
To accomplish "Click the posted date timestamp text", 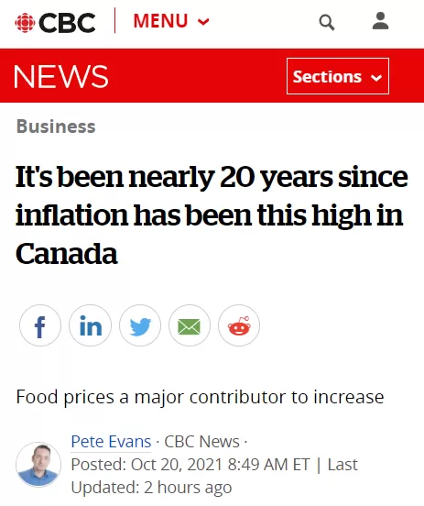I will (190, 465).
